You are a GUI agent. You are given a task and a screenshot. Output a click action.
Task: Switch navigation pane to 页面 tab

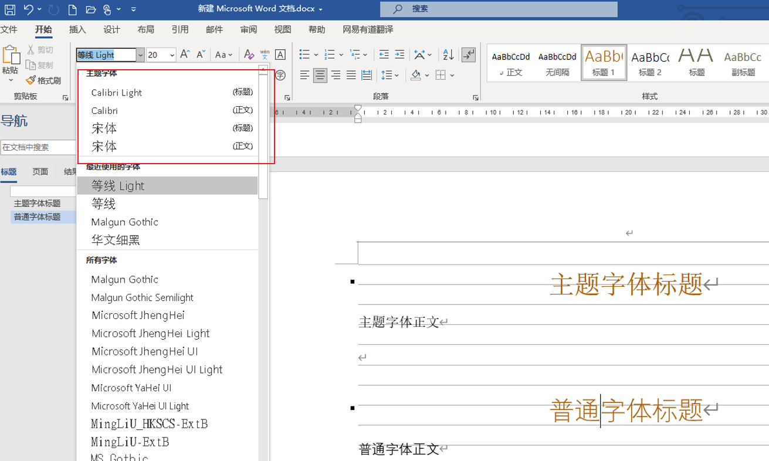tap(40, 172)
